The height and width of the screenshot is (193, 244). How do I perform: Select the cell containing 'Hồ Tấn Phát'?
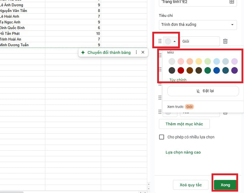(21, 34)
